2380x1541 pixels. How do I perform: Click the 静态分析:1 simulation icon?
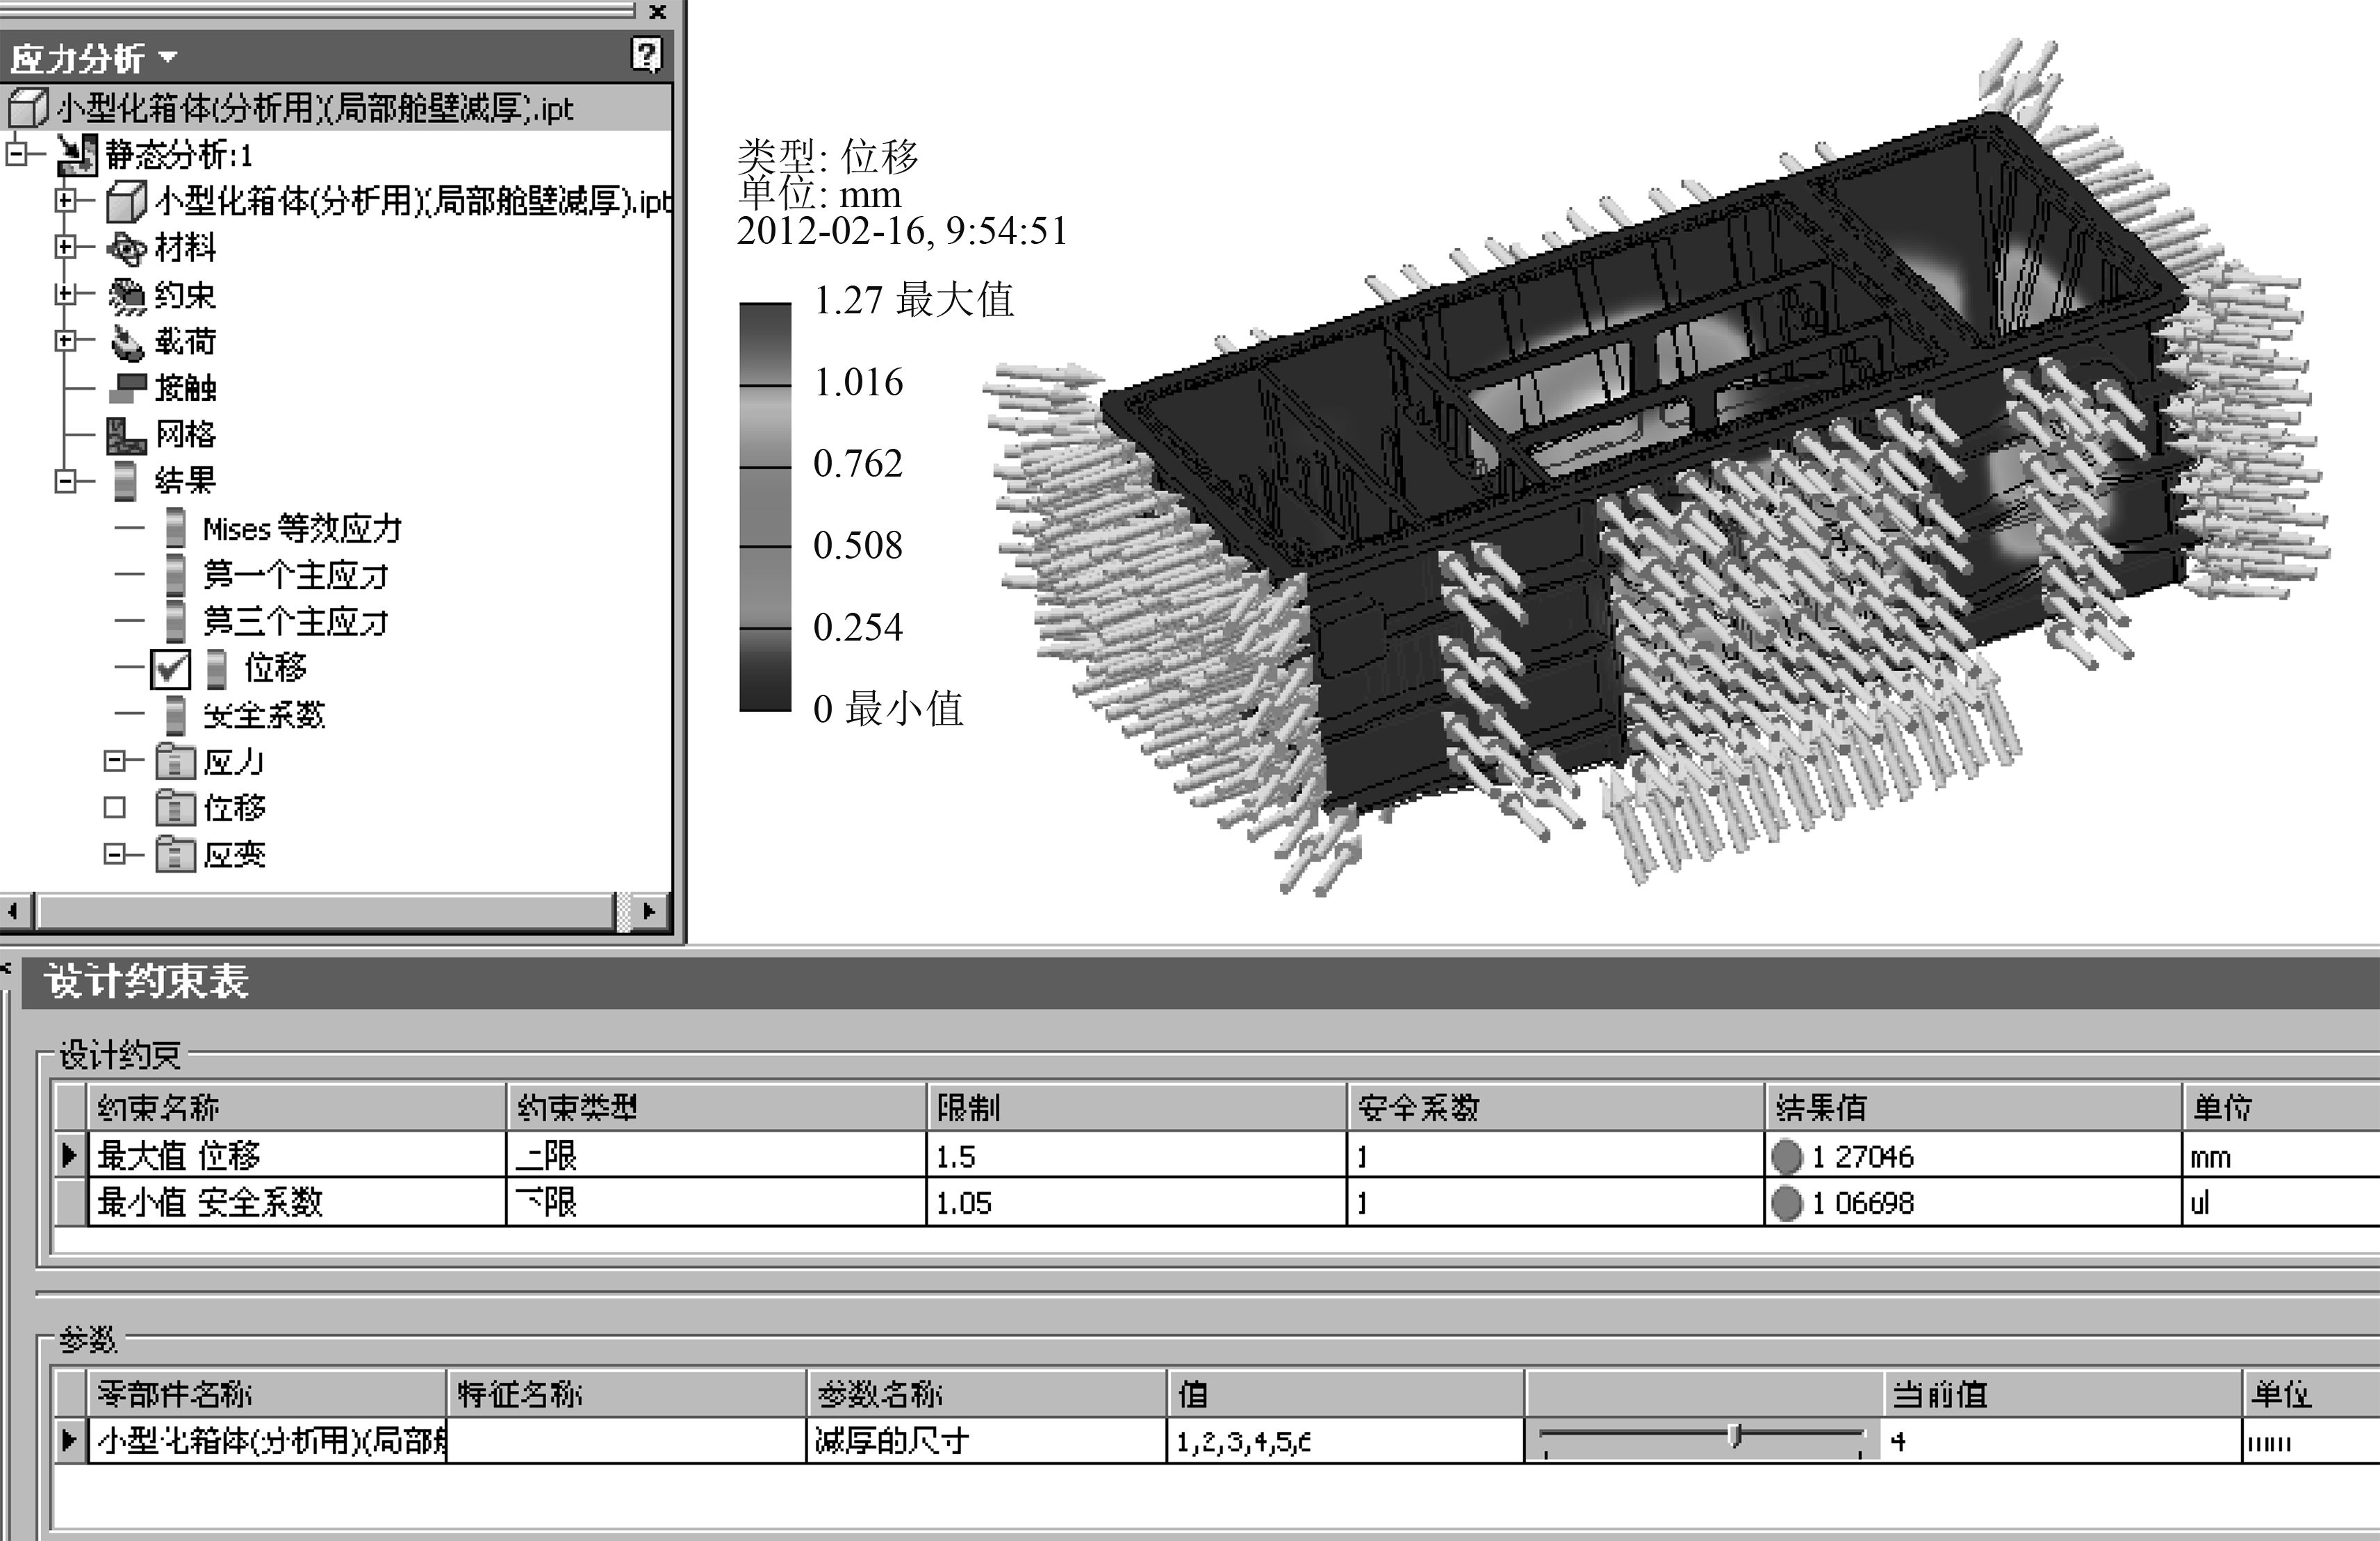(77, 155)
